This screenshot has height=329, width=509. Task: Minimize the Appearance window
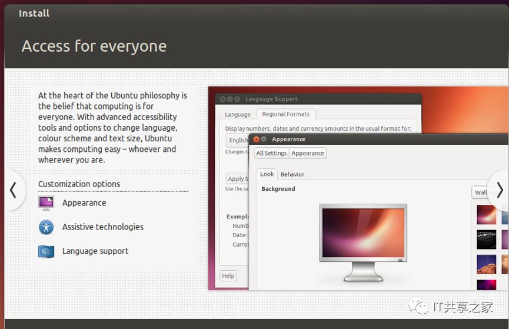click(x=264, y=139)
